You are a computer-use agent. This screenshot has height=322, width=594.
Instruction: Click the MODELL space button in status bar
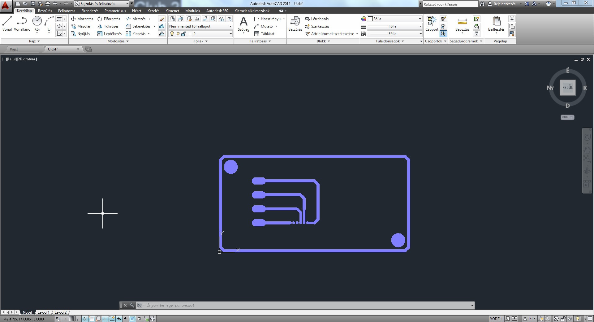point(496,319)
